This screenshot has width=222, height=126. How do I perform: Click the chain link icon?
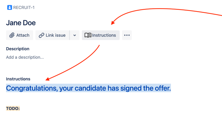[41, 35]
